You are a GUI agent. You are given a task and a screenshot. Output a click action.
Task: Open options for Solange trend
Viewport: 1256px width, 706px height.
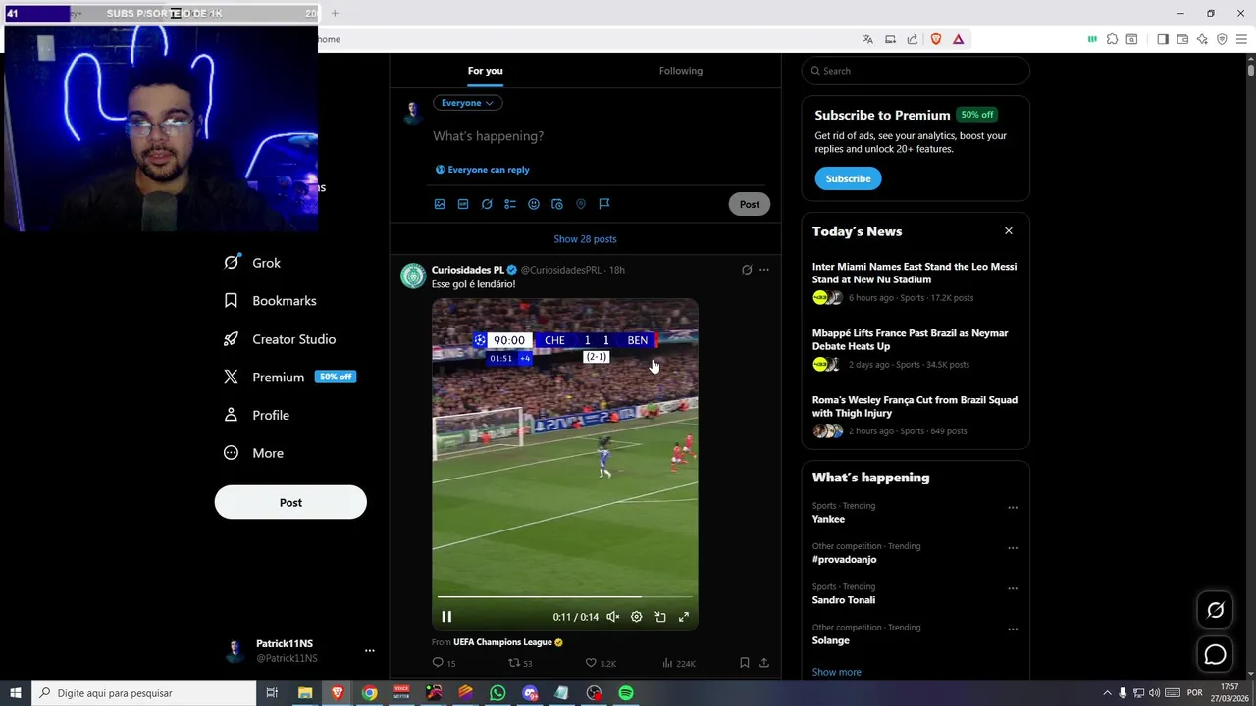click(1013, 630)
